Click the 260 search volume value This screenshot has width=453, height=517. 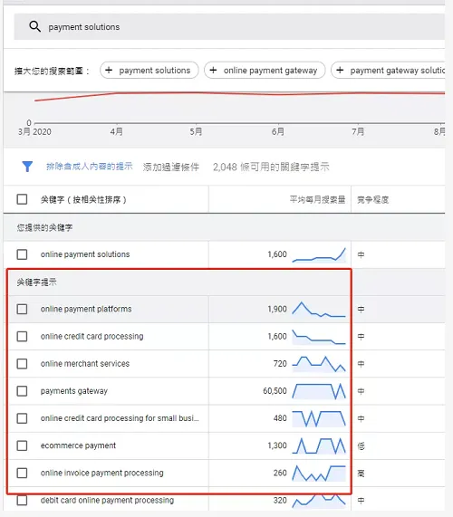280,473
